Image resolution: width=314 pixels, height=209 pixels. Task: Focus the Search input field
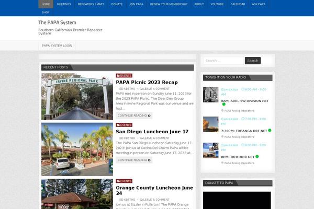(x=223, y=61)
